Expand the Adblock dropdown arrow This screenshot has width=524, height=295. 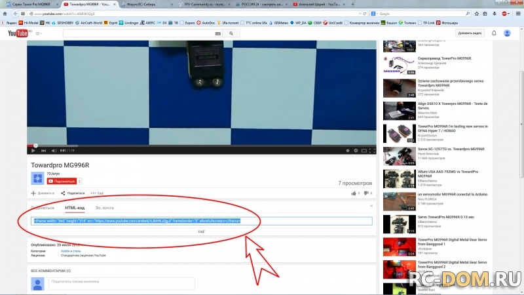[x=508, y=14]
